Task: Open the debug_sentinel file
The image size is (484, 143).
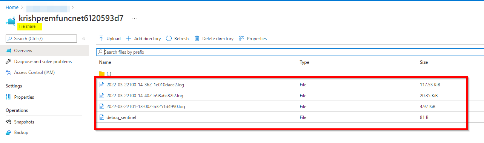Action: tap(121, 117)
